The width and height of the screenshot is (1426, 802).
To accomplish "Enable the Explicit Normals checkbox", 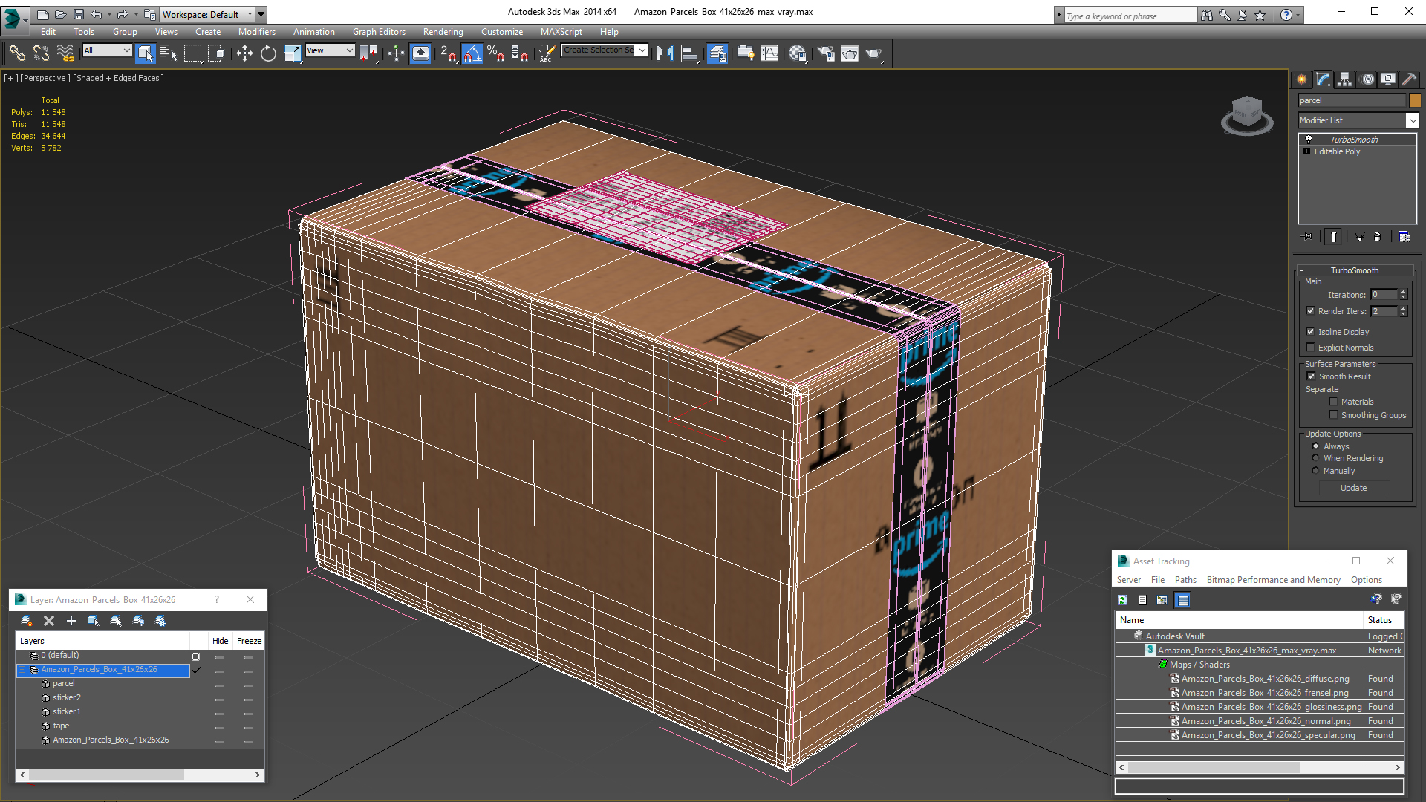I will [1311, 348].
